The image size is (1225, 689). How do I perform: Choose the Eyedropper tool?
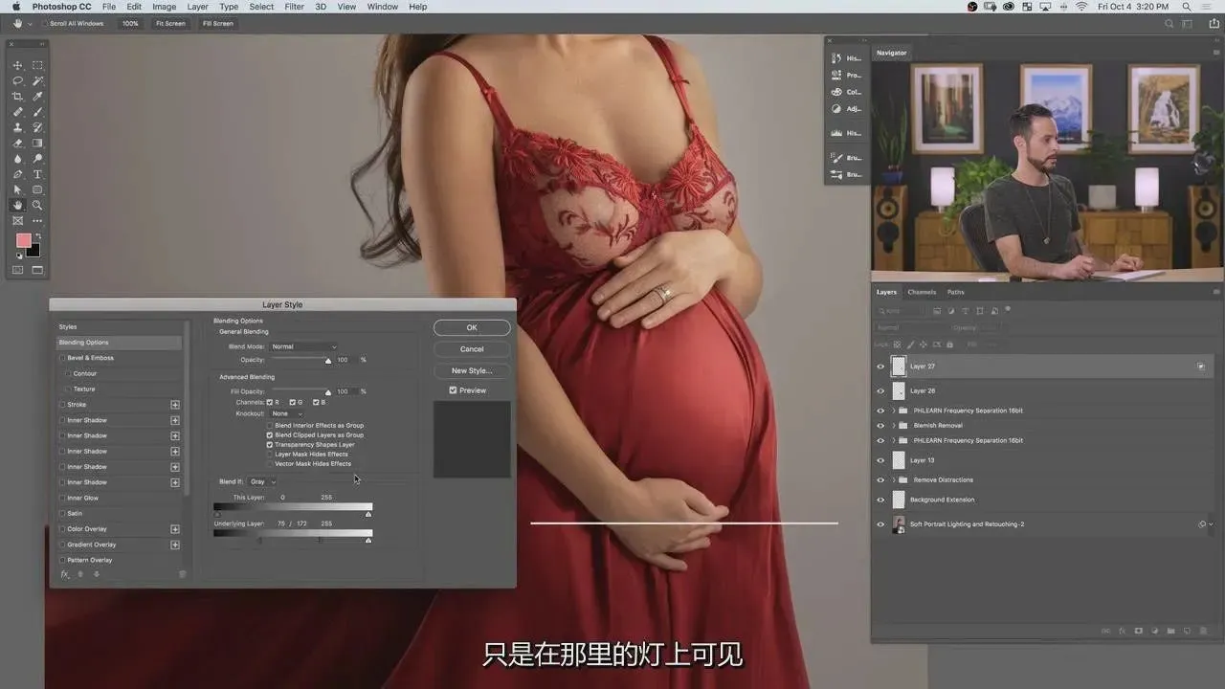coord(37,97)
